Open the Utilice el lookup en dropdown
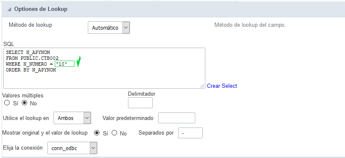 pos(72,118)
